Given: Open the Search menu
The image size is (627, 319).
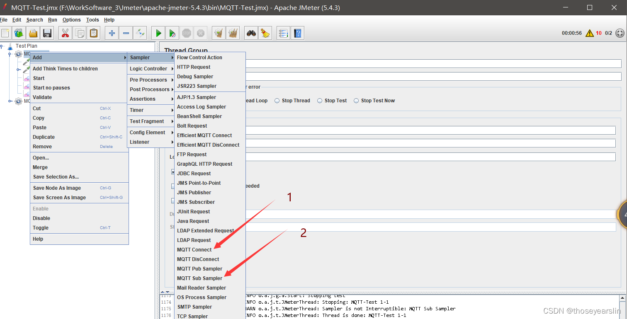Looking at the screenshot, I should [x=34, y=20].
